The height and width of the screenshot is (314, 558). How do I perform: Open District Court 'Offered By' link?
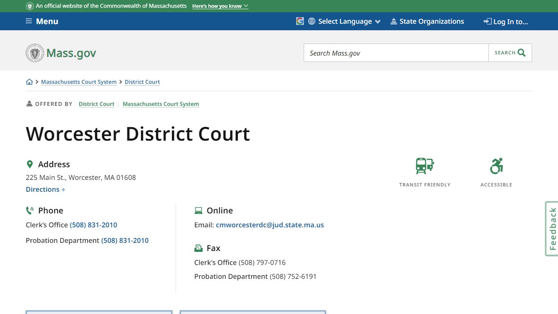click(96, 104)
